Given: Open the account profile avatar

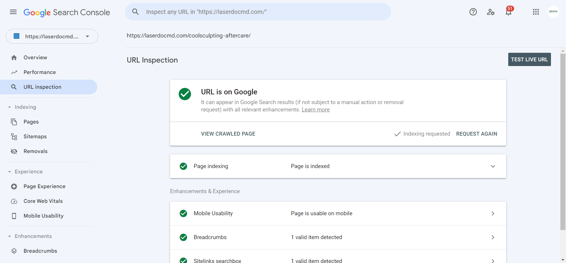Looking at the screenshot, I should click(x=553, y=12).
